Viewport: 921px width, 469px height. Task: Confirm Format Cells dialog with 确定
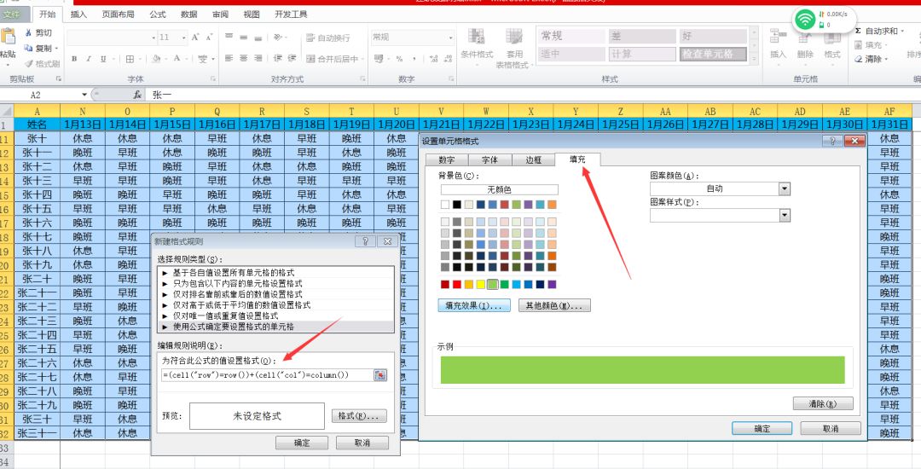tap(762, 429)
